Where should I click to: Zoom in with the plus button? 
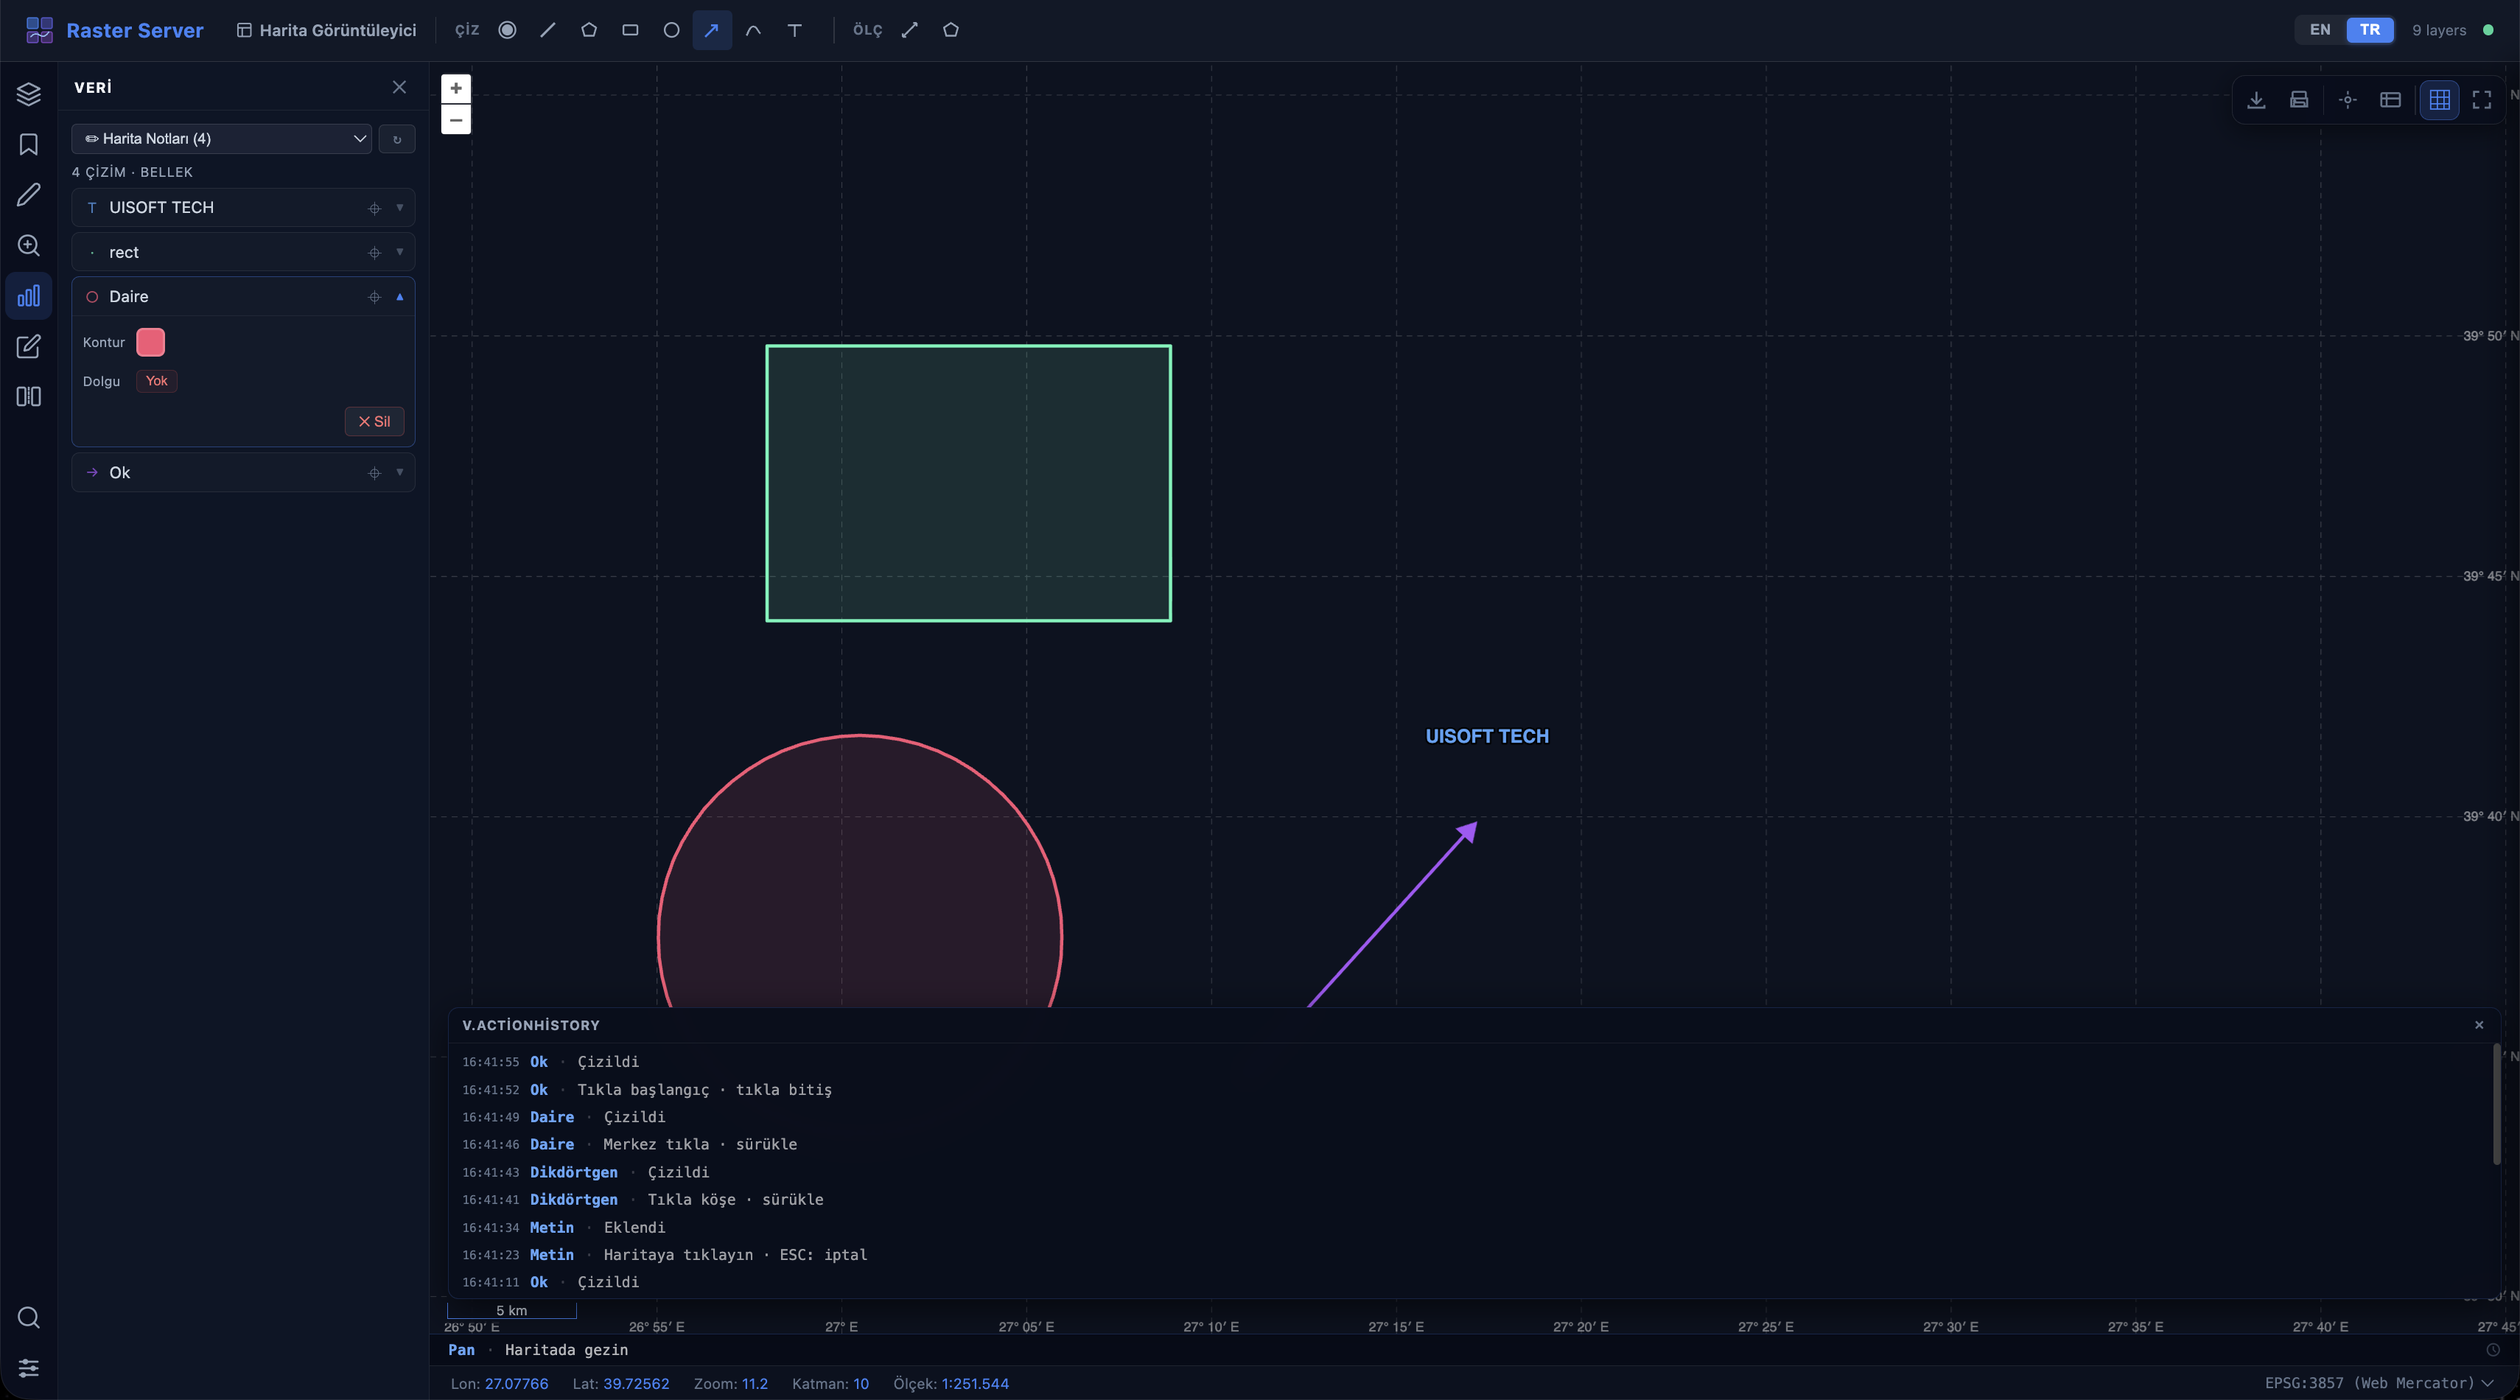(x=456, y=88)
